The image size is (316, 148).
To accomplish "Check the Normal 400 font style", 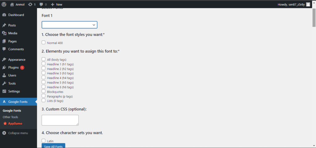I will 44,42.
